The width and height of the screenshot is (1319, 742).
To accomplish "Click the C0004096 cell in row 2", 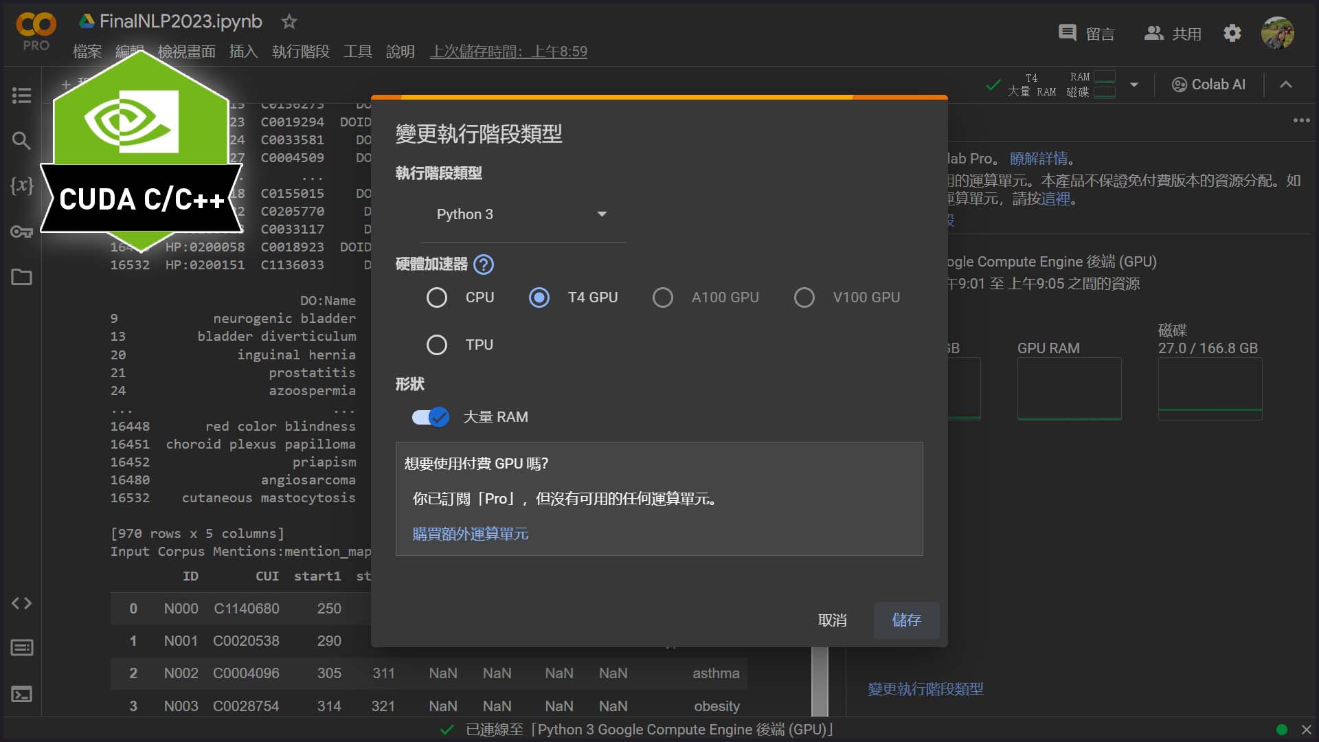I will pyautogui.click(x=246, y=673).
